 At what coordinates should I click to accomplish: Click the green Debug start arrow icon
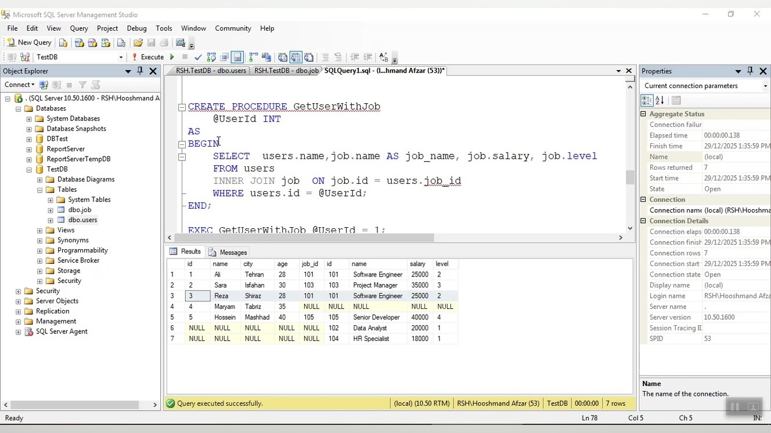click(172, 57)
